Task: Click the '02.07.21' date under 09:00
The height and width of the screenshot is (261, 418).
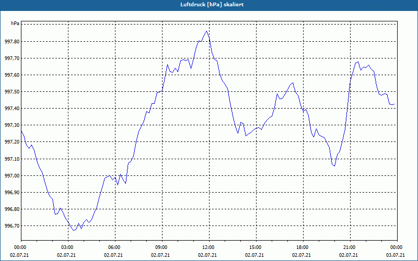Action: coord(160,255)
